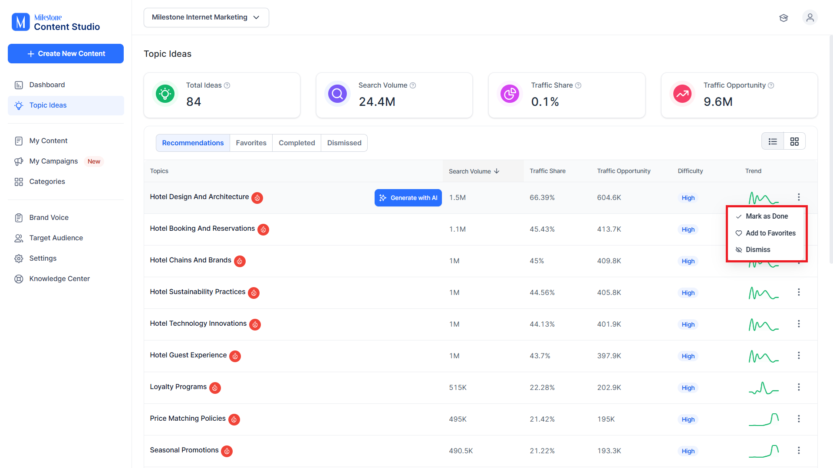
Task: Choose Add to Favorites menu option
Action: point(766,233)
